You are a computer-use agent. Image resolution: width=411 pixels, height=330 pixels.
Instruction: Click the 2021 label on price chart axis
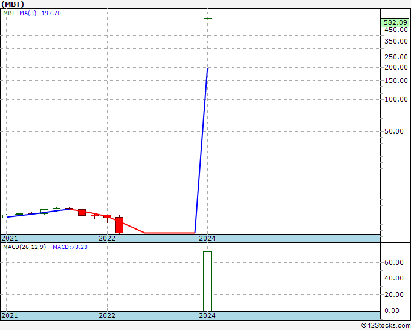(10, 238)
